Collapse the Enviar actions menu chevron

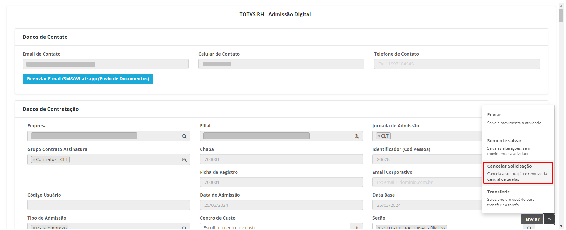[549, 219]
